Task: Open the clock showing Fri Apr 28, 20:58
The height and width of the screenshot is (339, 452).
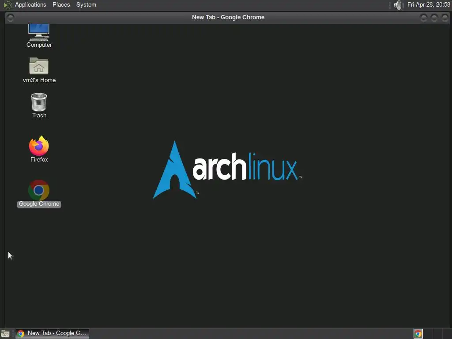Action: [429, 4]
